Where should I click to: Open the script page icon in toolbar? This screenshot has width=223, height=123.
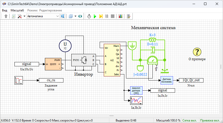tap(13, 16)
